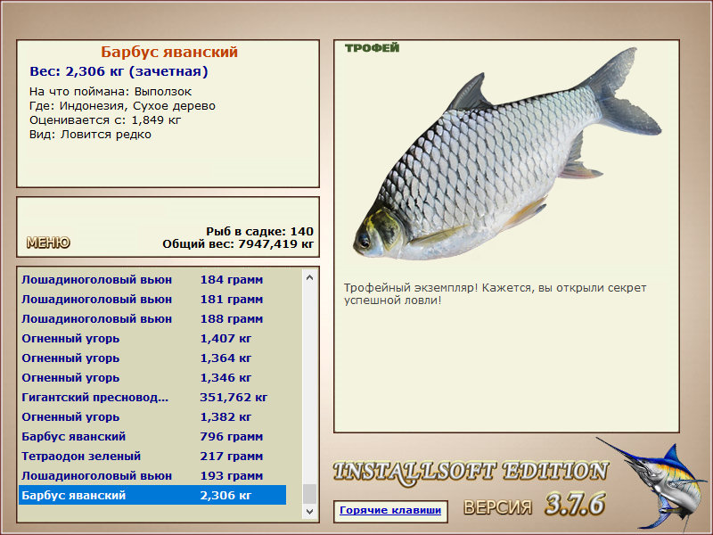713x535 pixels.
Task: Select Лошадиноголовый вьюн 193 грамм row
Action: tap(152, 475)
